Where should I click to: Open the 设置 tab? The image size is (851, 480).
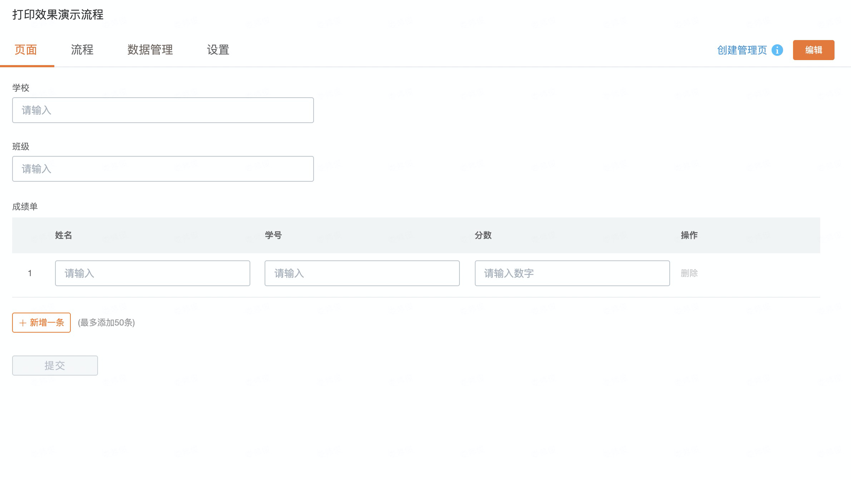(x=218, y=50)
